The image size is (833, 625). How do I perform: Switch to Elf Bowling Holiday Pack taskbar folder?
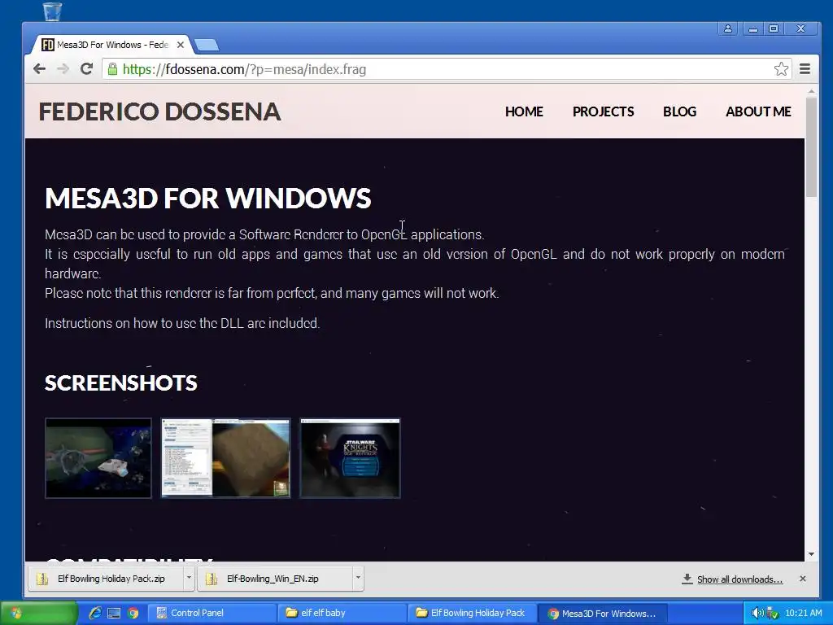click(473, 614)
